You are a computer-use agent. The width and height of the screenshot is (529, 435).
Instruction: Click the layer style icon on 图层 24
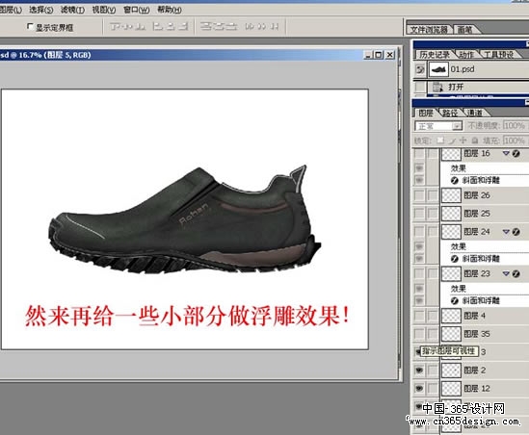(x=516, y=232)
